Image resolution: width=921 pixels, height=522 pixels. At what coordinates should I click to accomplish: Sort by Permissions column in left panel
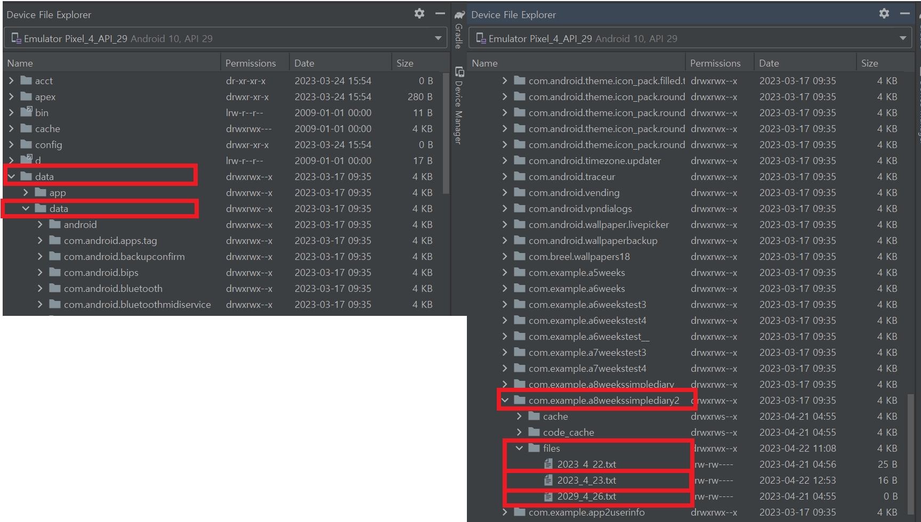pos(255,63)
